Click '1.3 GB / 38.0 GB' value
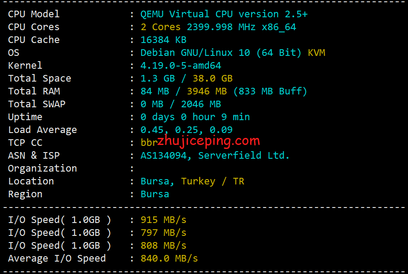The image size is (408, 274). pyautogui.click(x=187, y=78)
